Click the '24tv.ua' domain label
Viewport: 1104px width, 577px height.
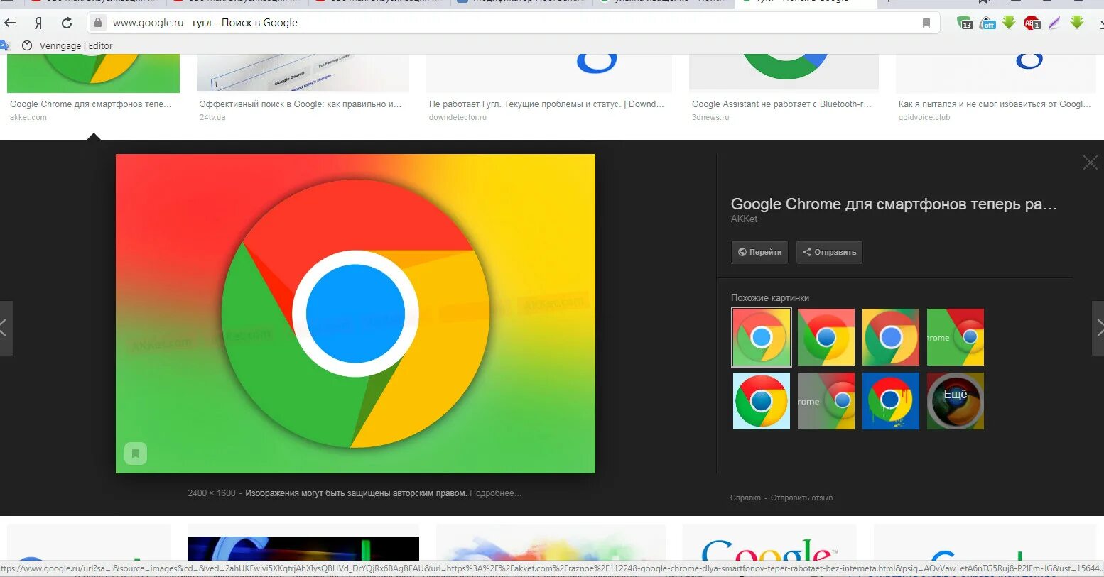tap(212, 117)
